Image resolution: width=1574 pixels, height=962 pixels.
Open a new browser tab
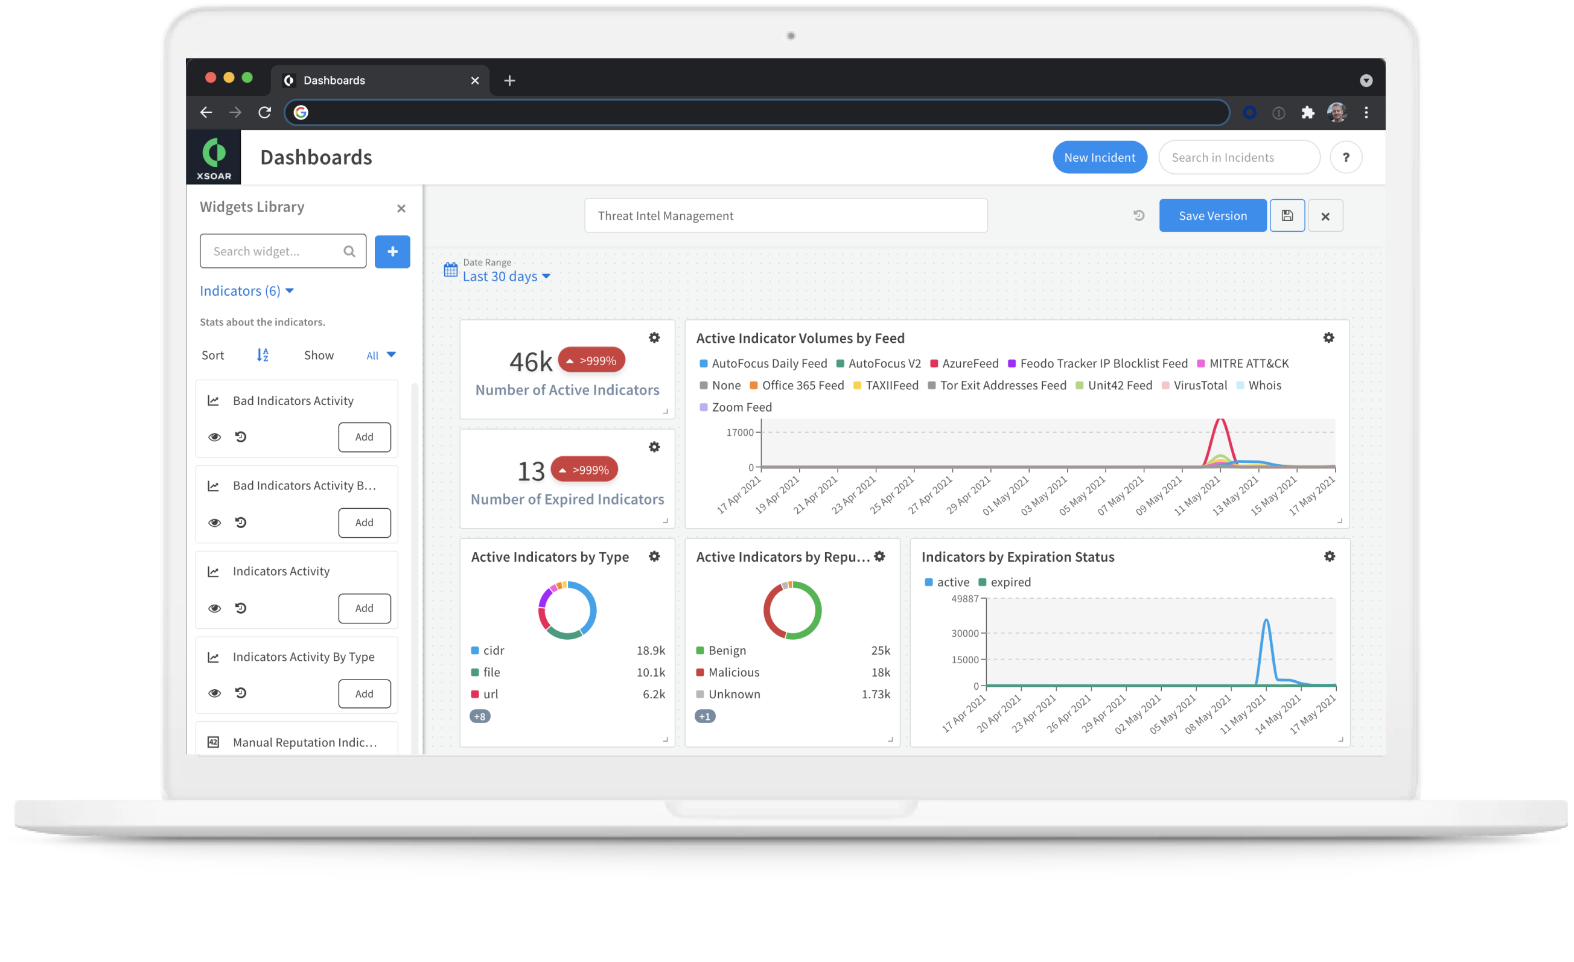509,80
